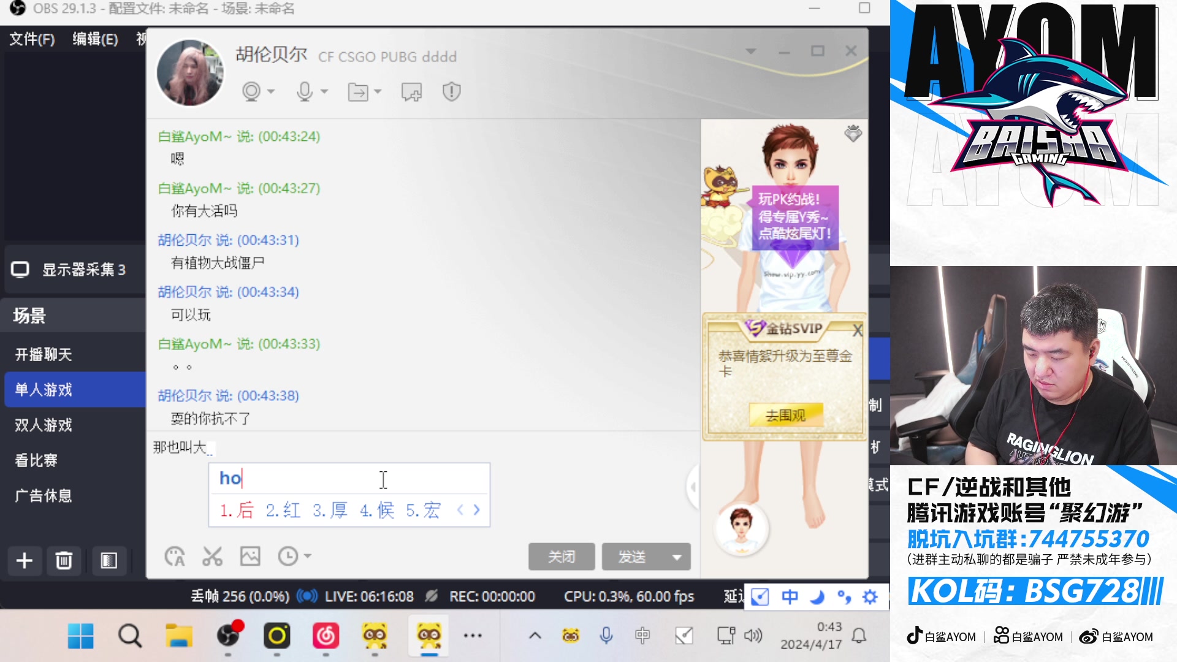Click the PK约战 promotional banner
Viewport: 1177px width, 662px height.
pyautogui.click(x=794, y=217)
